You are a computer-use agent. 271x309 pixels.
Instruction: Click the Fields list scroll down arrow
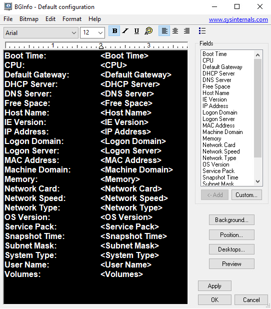(257, 181)
